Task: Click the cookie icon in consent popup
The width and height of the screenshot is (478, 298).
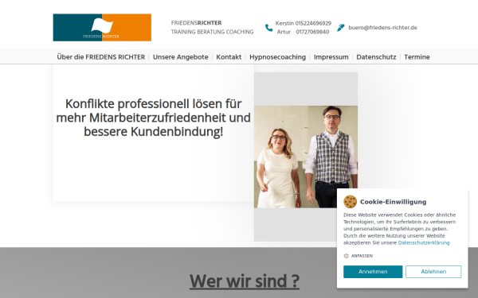Action: point(350,202)
